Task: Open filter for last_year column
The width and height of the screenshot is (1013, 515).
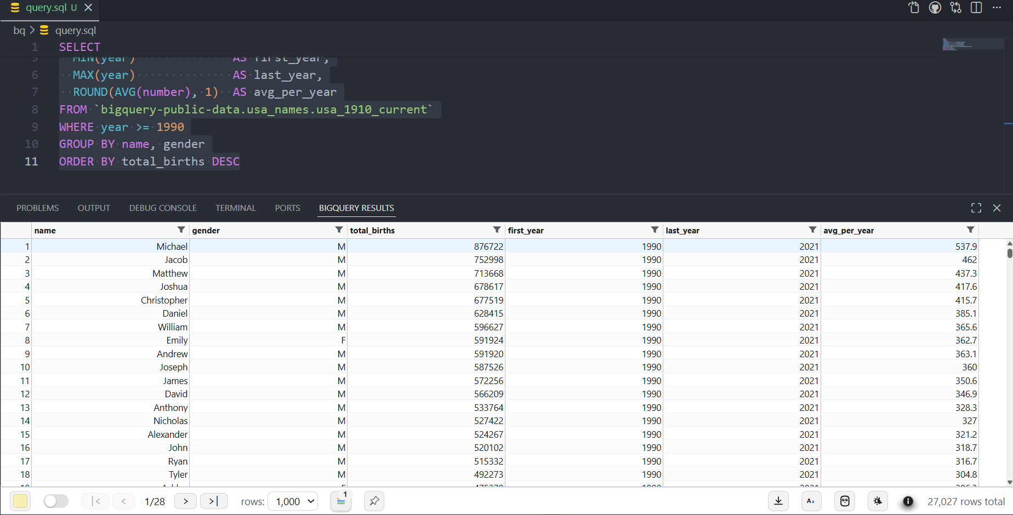Action: coord(812,230)
